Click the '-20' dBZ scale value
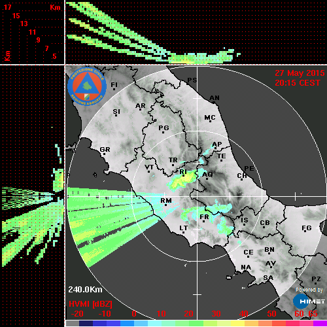The height and width of the screenshot is (327, 327). pyautogui.click(x=77, y=314)
